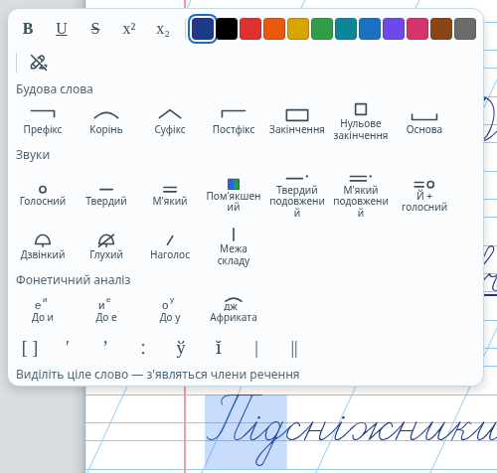This screenshot has width=497, height=473.
Task: Insert the 'До у' phonetic mark
Action: pyautogui.click(x=170, y=311)
